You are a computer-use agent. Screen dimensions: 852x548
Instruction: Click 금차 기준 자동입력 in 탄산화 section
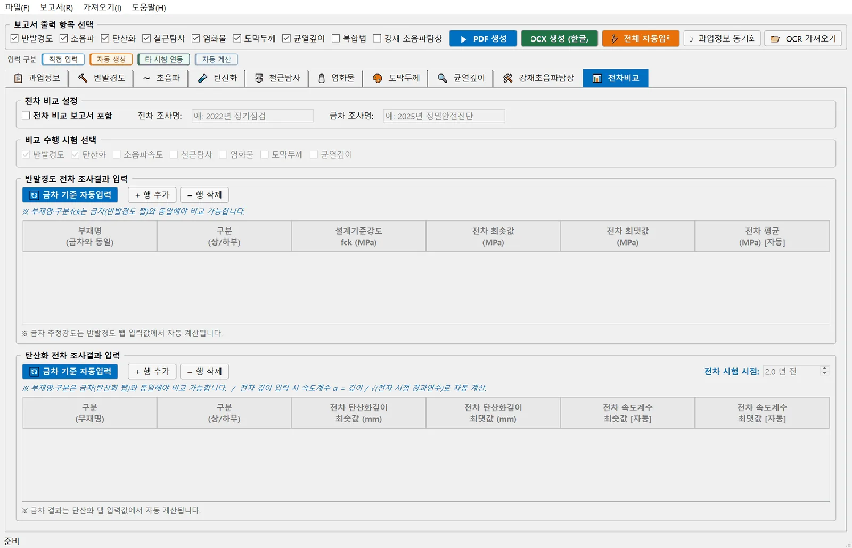click(x=70, y=371)
